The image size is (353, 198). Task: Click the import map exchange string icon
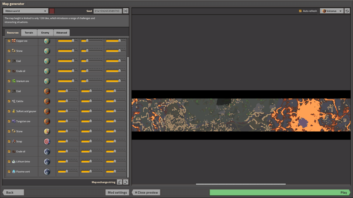(119, 182)
